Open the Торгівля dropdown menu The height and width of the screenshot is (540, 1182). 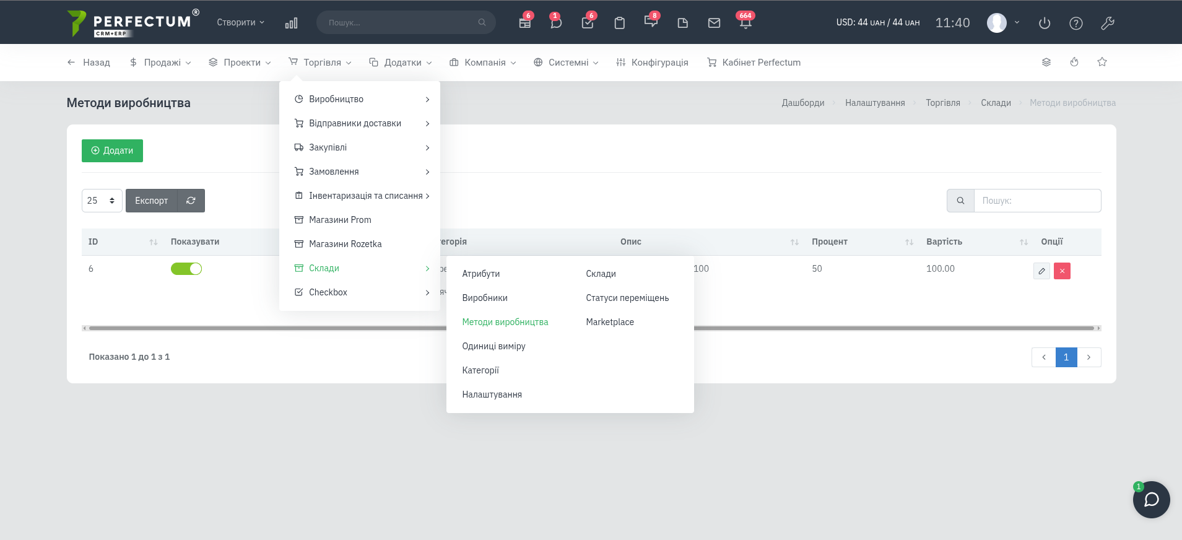click(320, 63)
